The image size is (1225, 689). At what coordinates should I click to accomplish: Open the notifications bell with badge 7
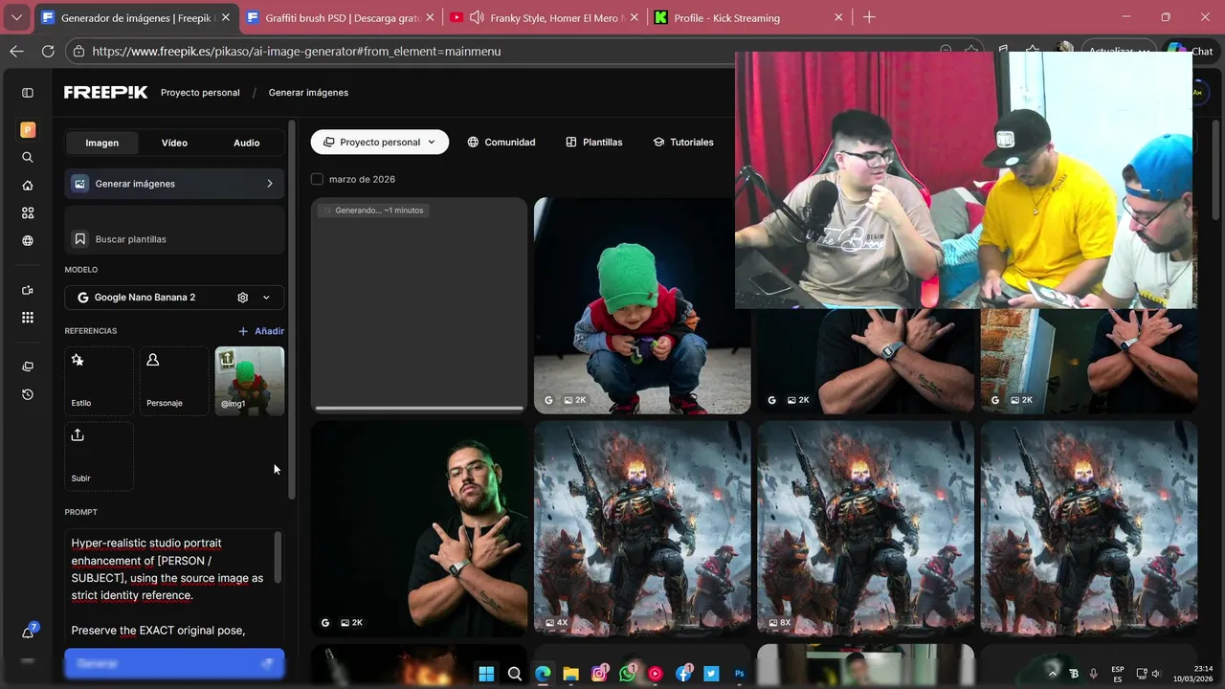click(x=29, y=632)
